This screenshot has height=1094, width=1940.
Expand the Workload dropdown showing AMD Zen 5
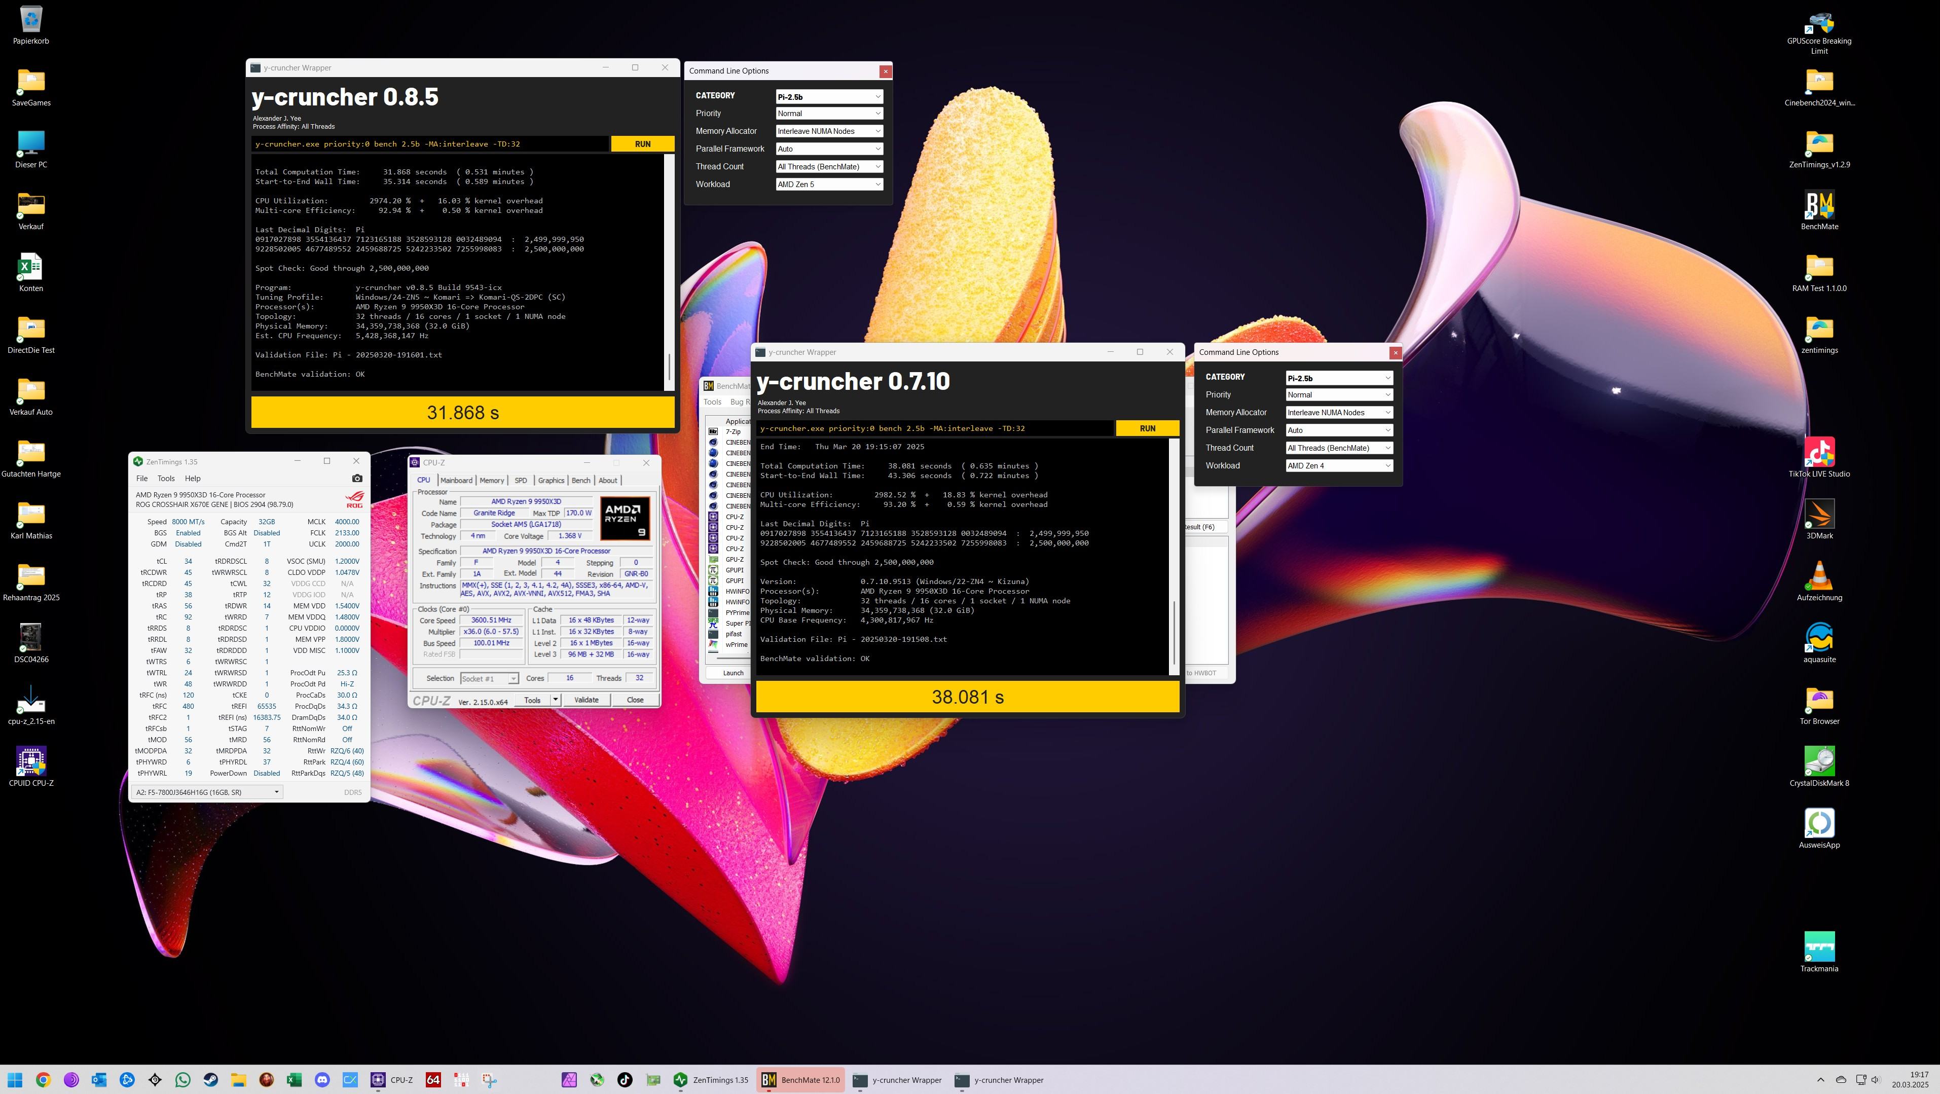[x=828, y=185]
